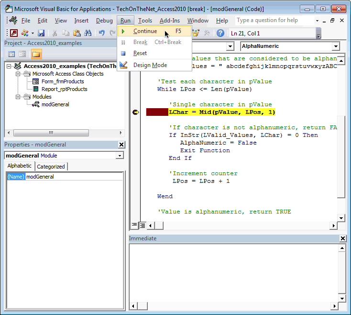Viewport: 351px width, 315px height.
Task: Open the Tools menu
Action: (145, 21)
